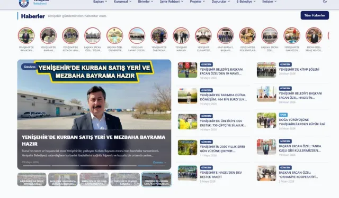The width and height of the screenshot is (339, 198).
Task: Expand the Kurumsal menu
Action: 122,2
